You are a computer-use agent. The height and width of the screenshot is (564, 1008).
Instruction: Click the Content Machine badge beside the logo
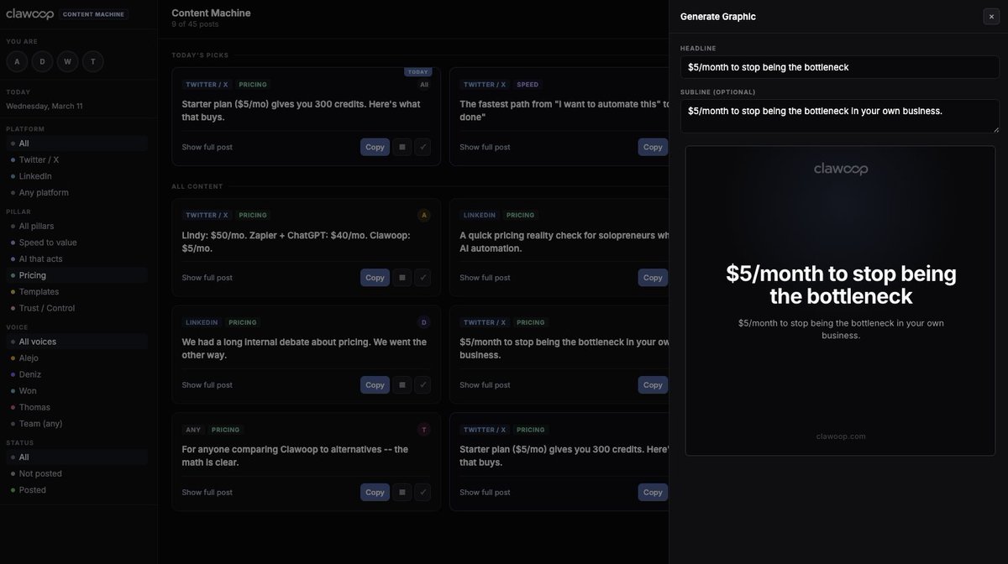coord(93,14)
